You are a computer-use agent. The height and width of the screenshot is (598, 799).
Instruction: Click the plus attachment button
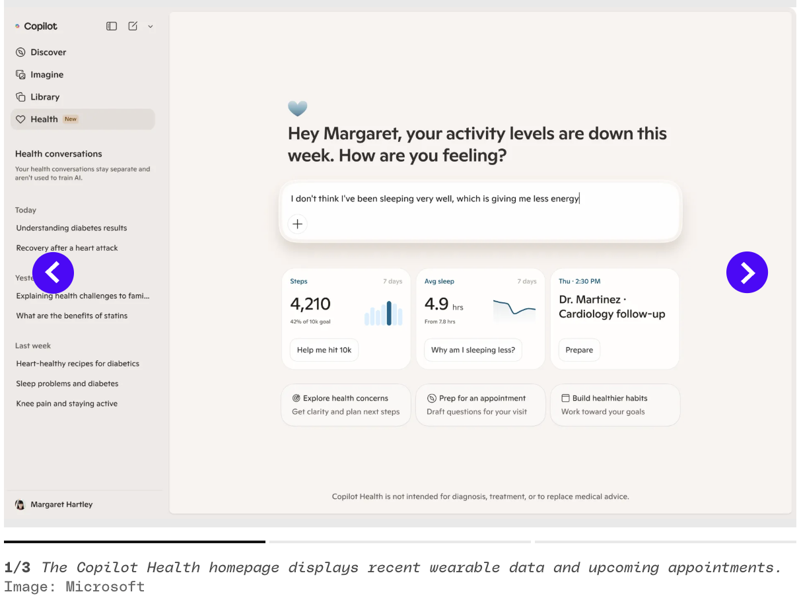tap(298, 224)
